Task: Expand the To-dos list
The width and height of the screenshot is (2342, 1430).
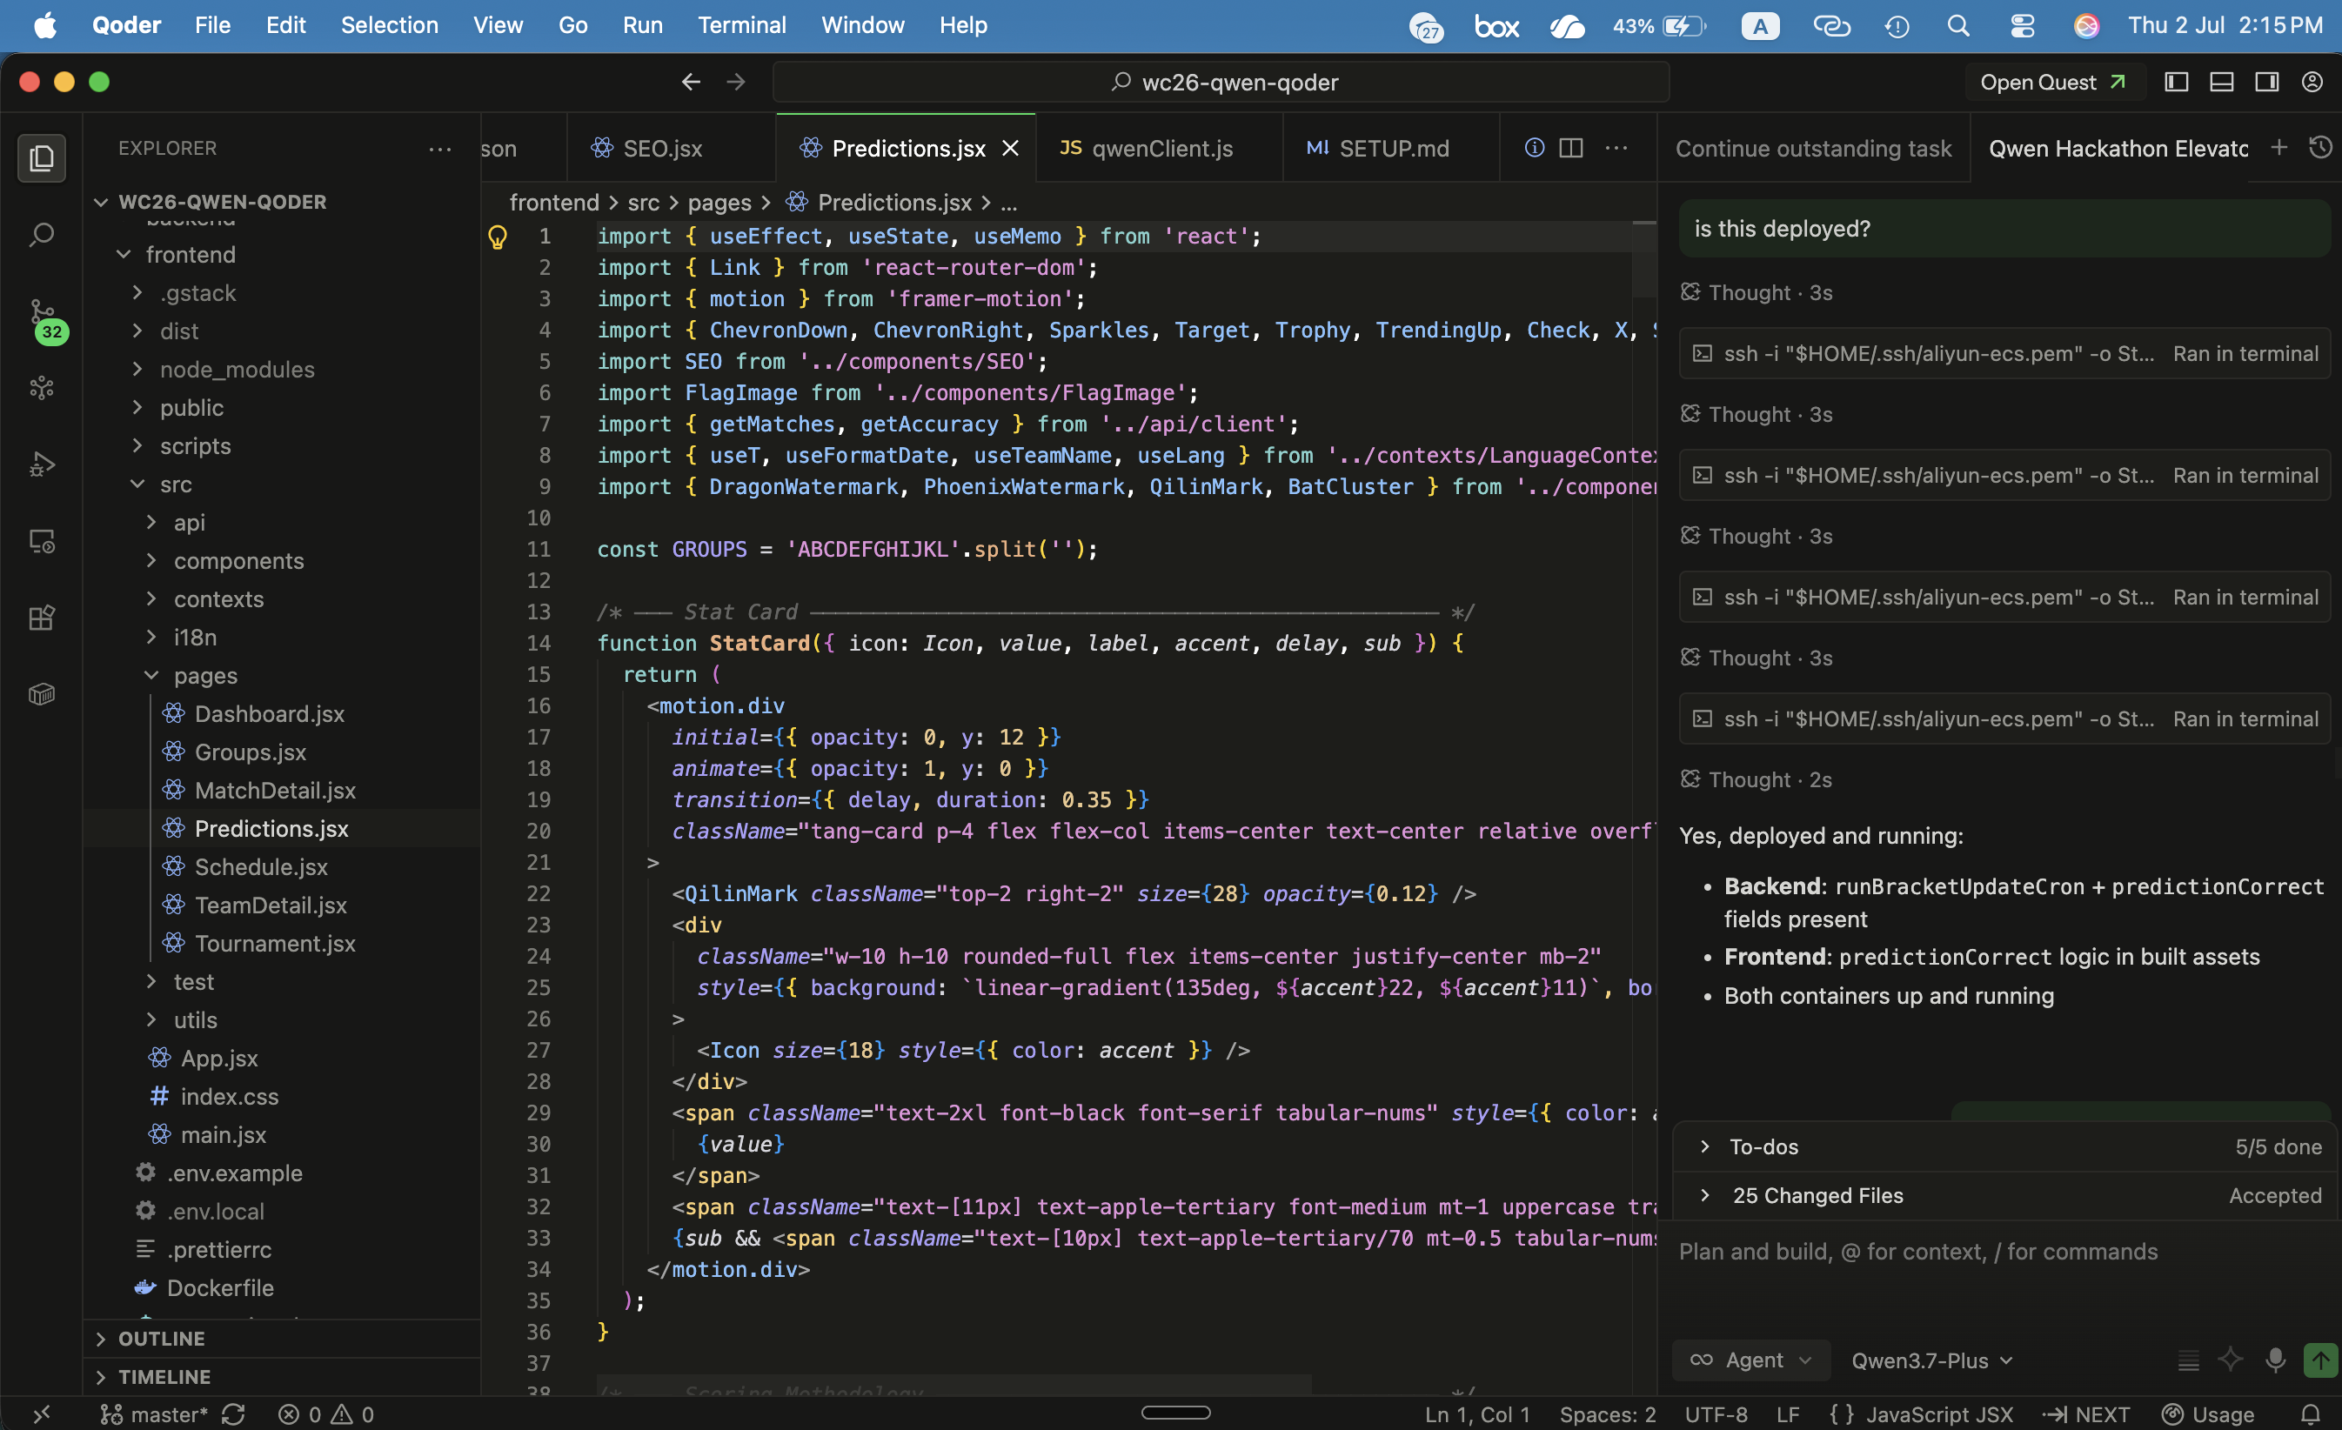Action: [2005, 1146]
